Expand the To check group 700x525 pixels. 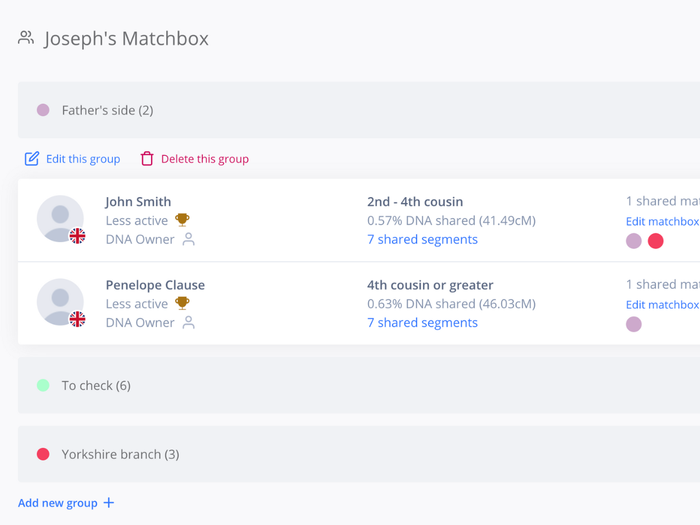pyautogui.click(x=96, y=385)
